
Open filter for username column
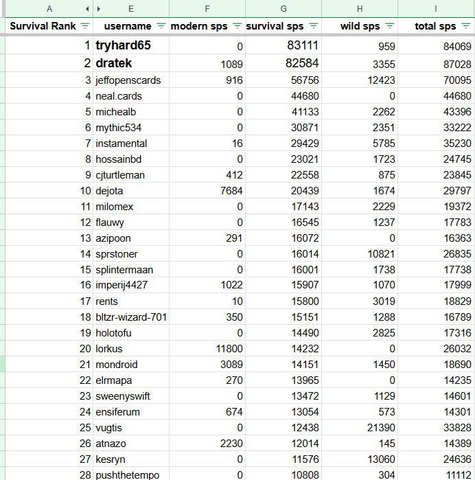coord(161,26)
